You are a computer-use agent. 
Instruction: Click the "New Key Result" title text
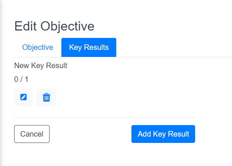pos(41,66)
